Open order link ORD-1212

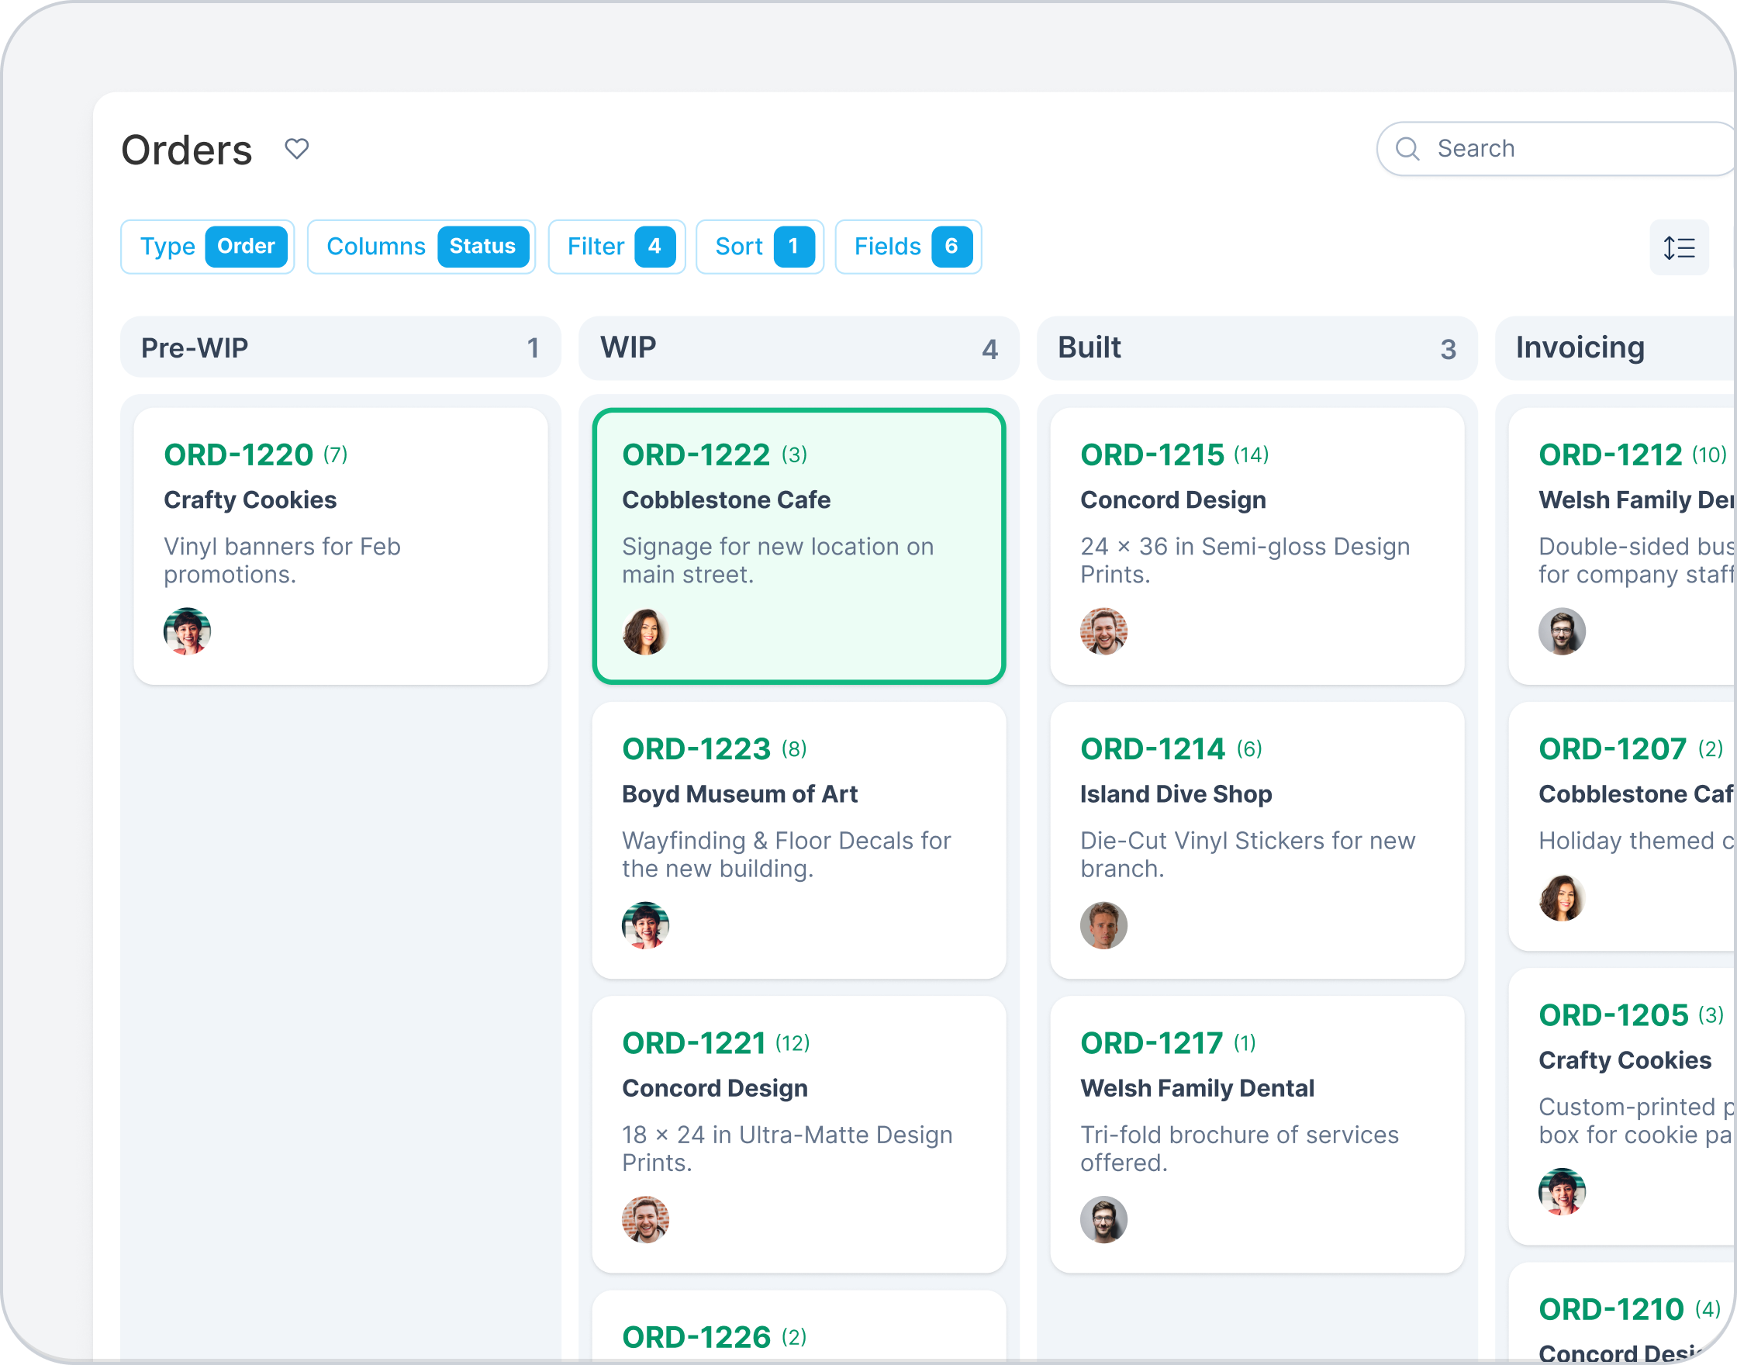(x=1610, y=455)
